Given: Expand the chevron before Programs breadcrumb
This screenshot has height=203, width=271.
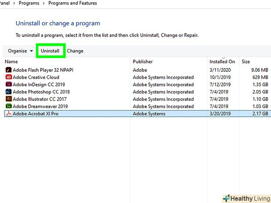Looking at the screenshot, I should 14,3.
